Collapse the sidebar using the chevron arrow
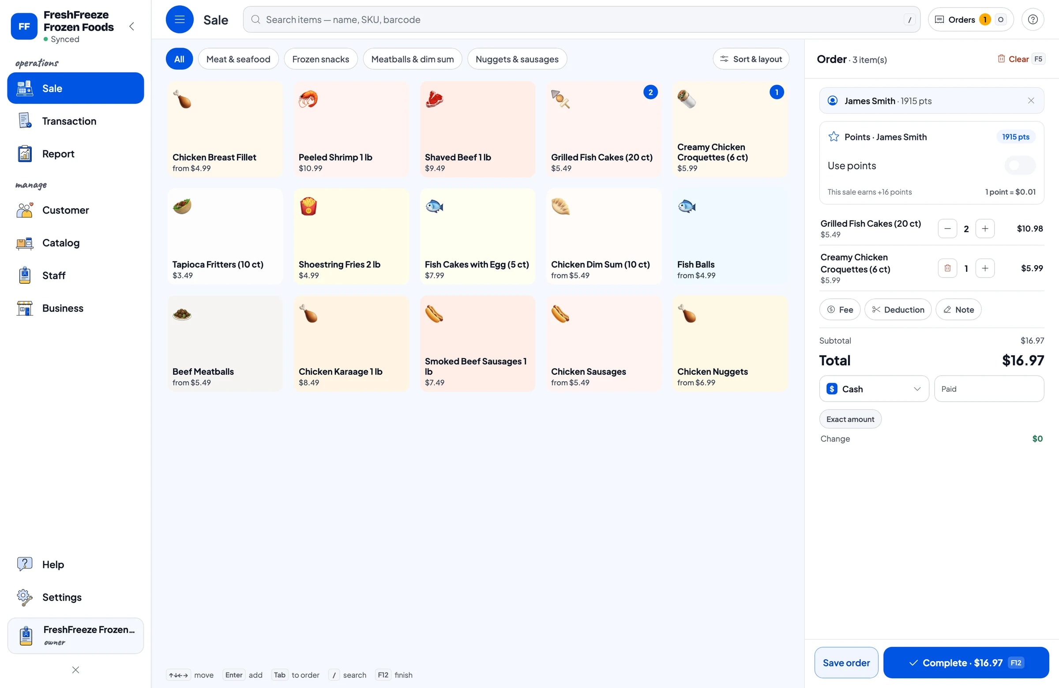The width and height of the screenshot is (1059, 688). coord(131,26)
